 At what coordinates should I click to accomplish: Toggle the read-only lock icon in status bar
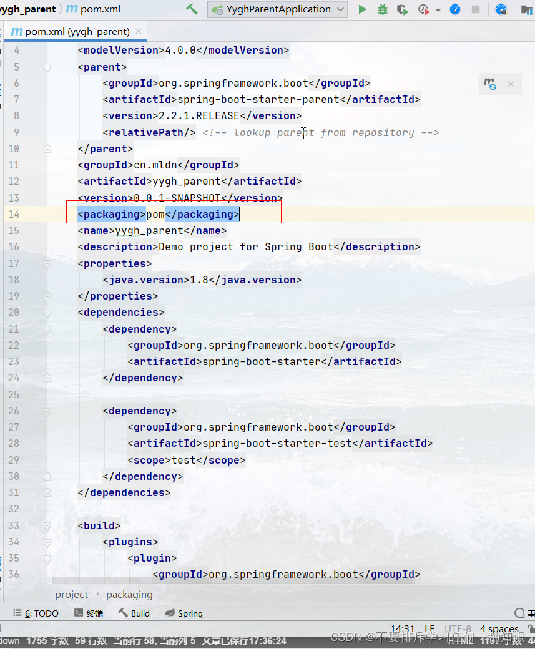(x=531, y=629)
